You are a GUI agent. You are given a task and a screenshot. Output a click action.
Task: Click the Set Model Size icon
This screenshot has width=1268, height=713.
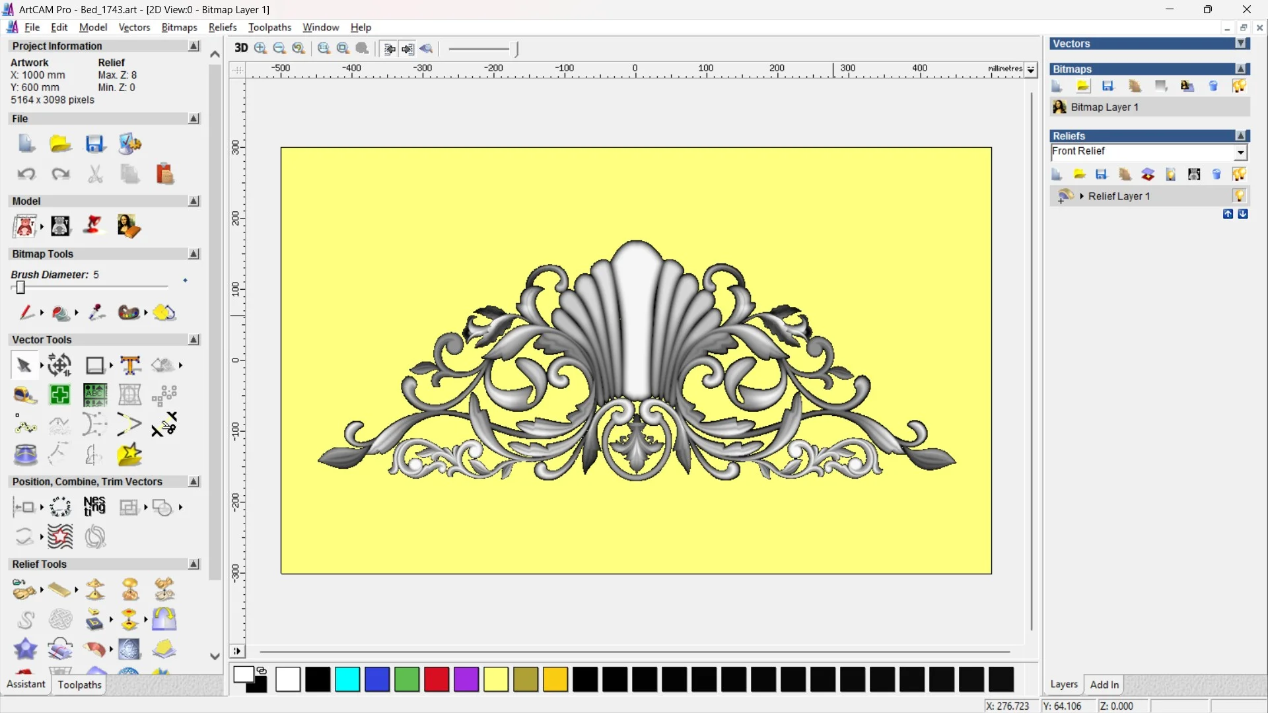tap(25, 226)
